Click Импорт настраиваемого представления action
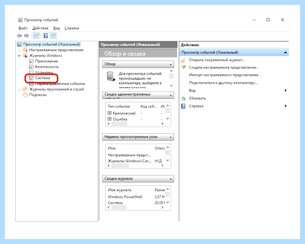305x244 pixels. coord(223,75)
